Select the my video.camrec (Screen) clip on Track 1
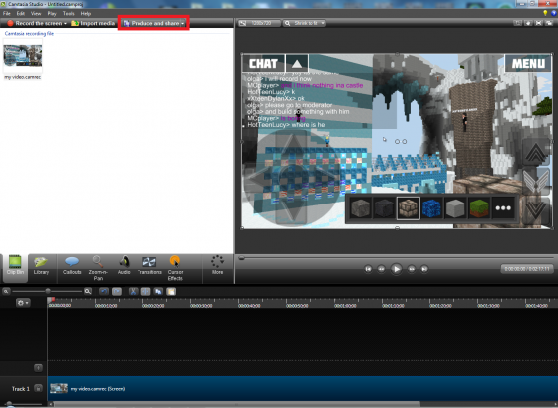This screenshot has height=408, width=558. click(303, 388)
